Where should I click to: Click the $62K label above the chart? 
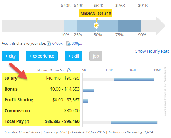point(98,6)
